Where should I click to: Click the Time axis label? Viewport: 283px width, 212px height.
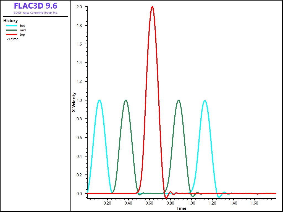[x=181, y=208]
